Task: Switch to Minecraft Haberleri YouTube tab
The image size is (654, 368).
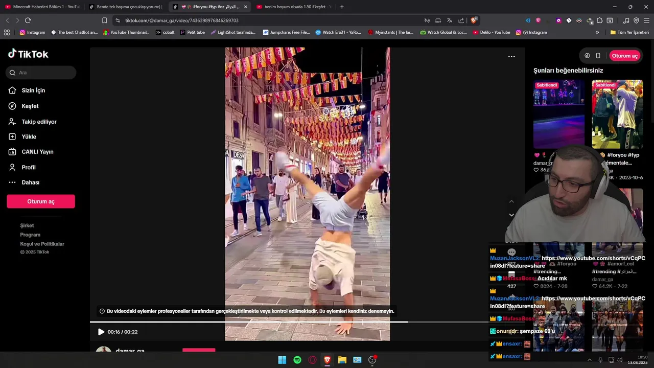Action: point(42,7)
